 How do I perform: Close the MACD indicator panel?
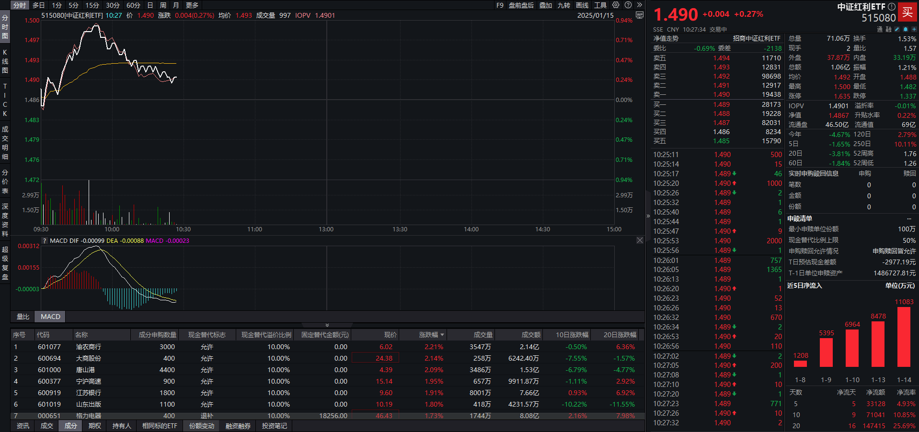[640, 240]
